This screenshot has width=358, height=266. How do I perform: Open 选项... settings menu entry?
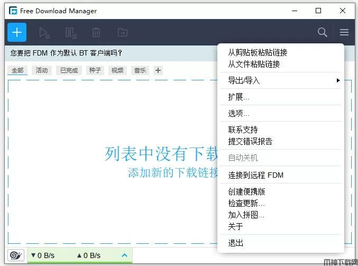pos(238,113)
